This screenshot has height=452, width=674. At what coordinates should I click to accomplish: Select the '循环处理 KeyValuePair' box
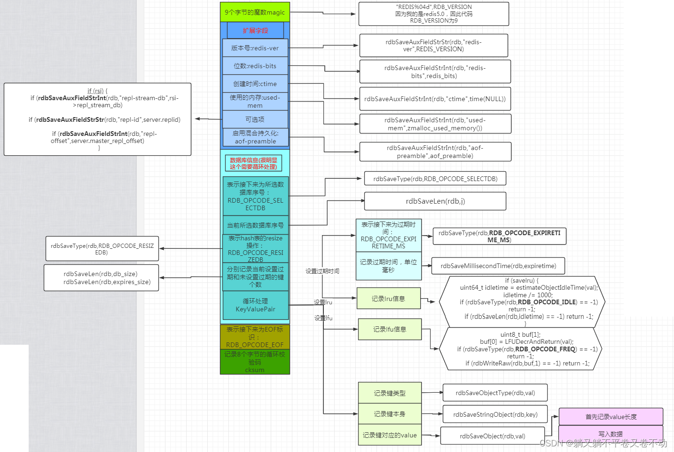tap(255, 305)
